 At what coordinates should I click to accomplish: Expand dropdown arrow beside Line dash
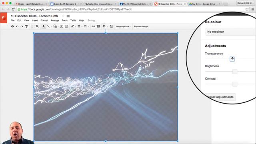click(88, 26)
